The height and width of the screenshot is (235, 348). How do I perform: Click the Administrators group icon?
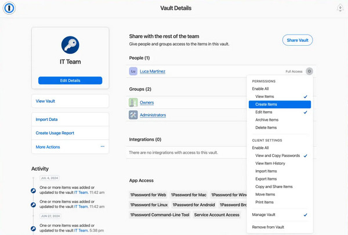point(133,115)
